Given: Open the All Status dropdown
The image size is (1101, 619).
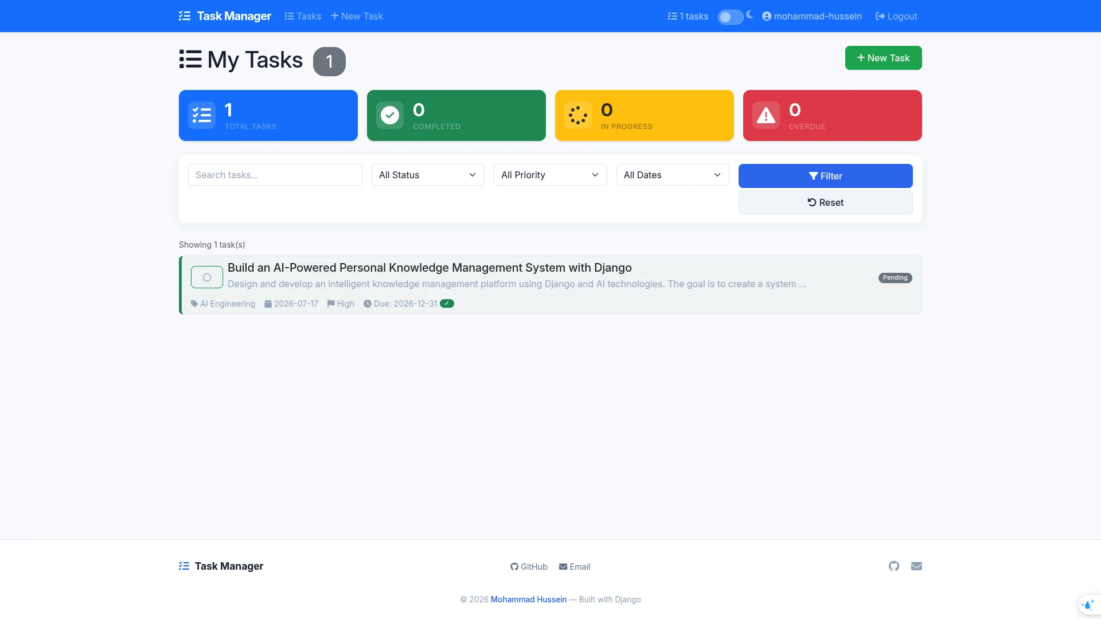Looking at the screenshot, I should [x=428, y=175].
